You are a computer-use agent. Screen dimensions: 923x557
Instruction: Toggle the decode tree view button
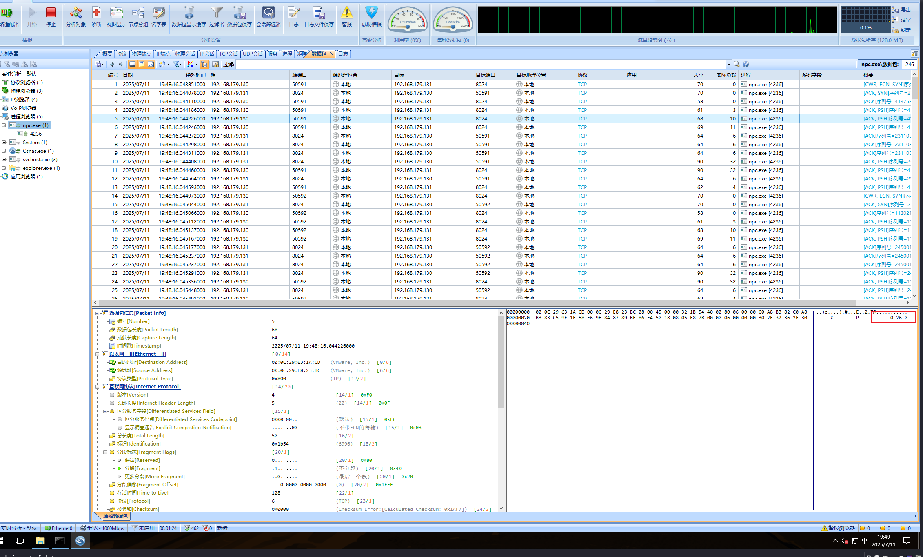141,64
